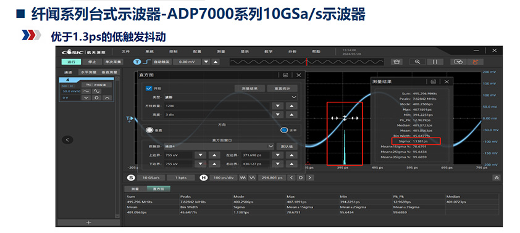Viewport: 520px width, 233px height.
Task: Click the 自动触发 auto trigger button
Action: pyautogui.click(x=162, y=62)
